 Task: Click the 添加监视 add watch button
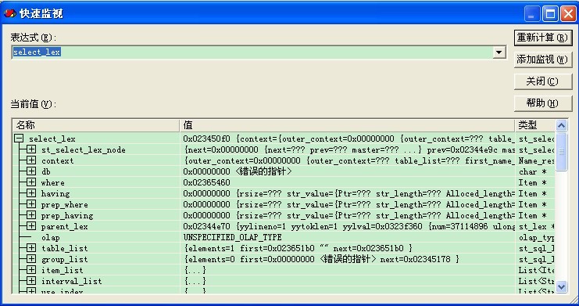coord(543,59)
